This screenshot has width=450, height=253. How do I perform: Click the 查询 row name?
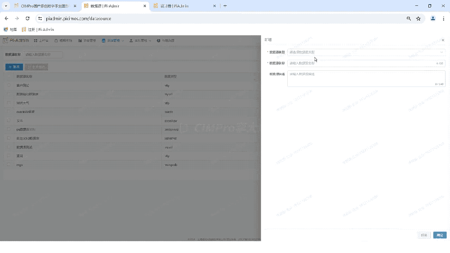pyautogui.click(x=20, y=156)
